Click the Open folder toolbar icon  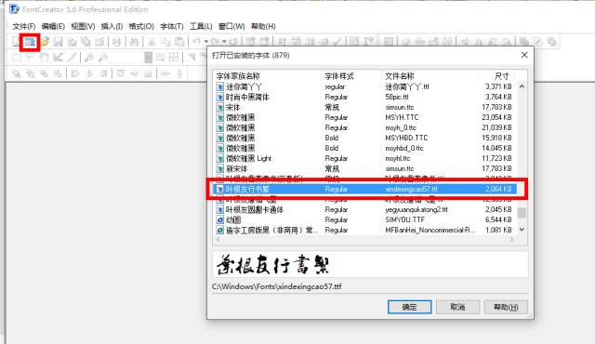45,42
